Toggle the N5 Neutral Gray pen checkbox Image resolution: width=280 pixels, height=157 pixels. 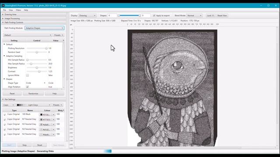pos(5,124)
